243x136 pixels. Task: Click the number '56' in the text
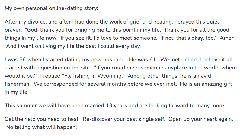23,60
